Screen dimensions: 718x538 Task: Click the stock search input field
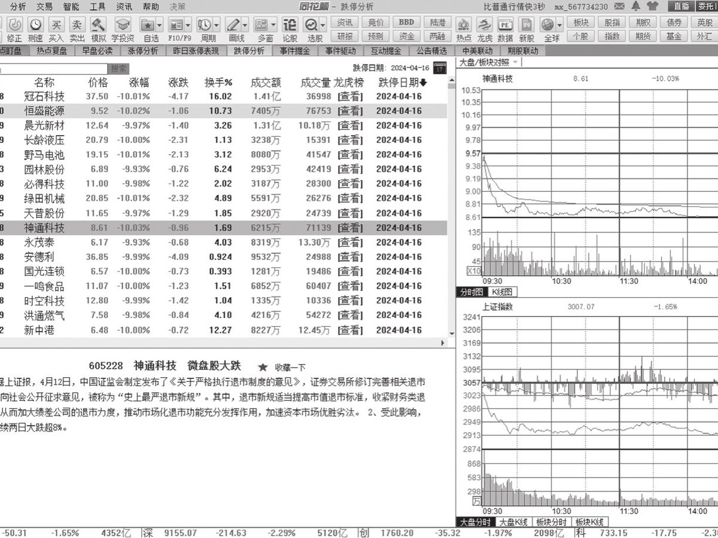pyautogui.click(x=54, y=69)
